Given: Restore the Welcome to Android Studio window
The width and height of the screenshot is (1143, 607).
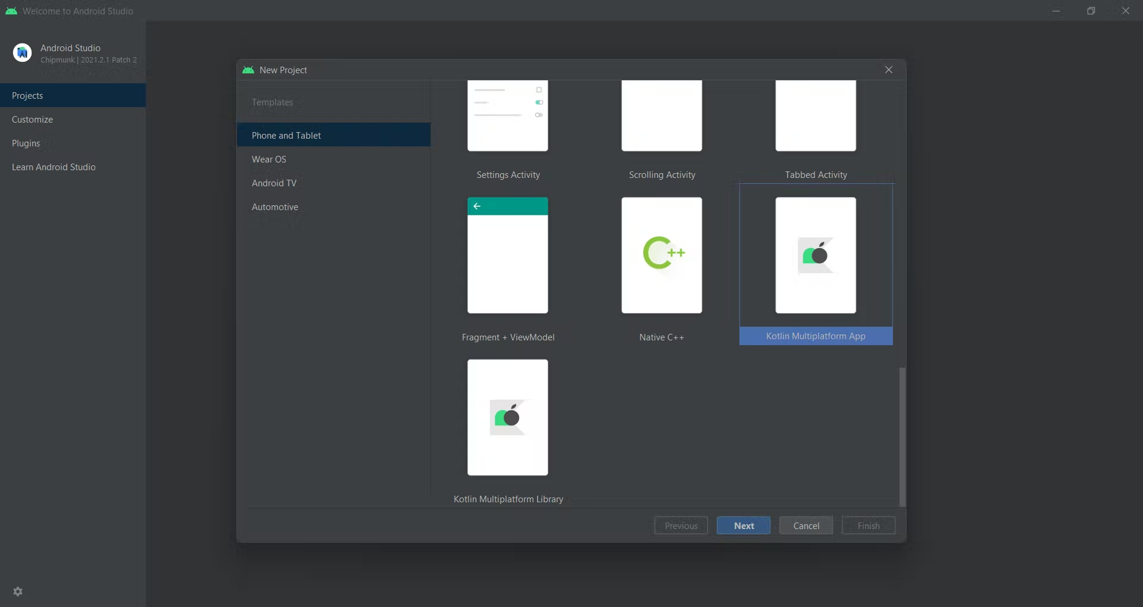Looking at the screenshot, I should tap(1091, 11).
